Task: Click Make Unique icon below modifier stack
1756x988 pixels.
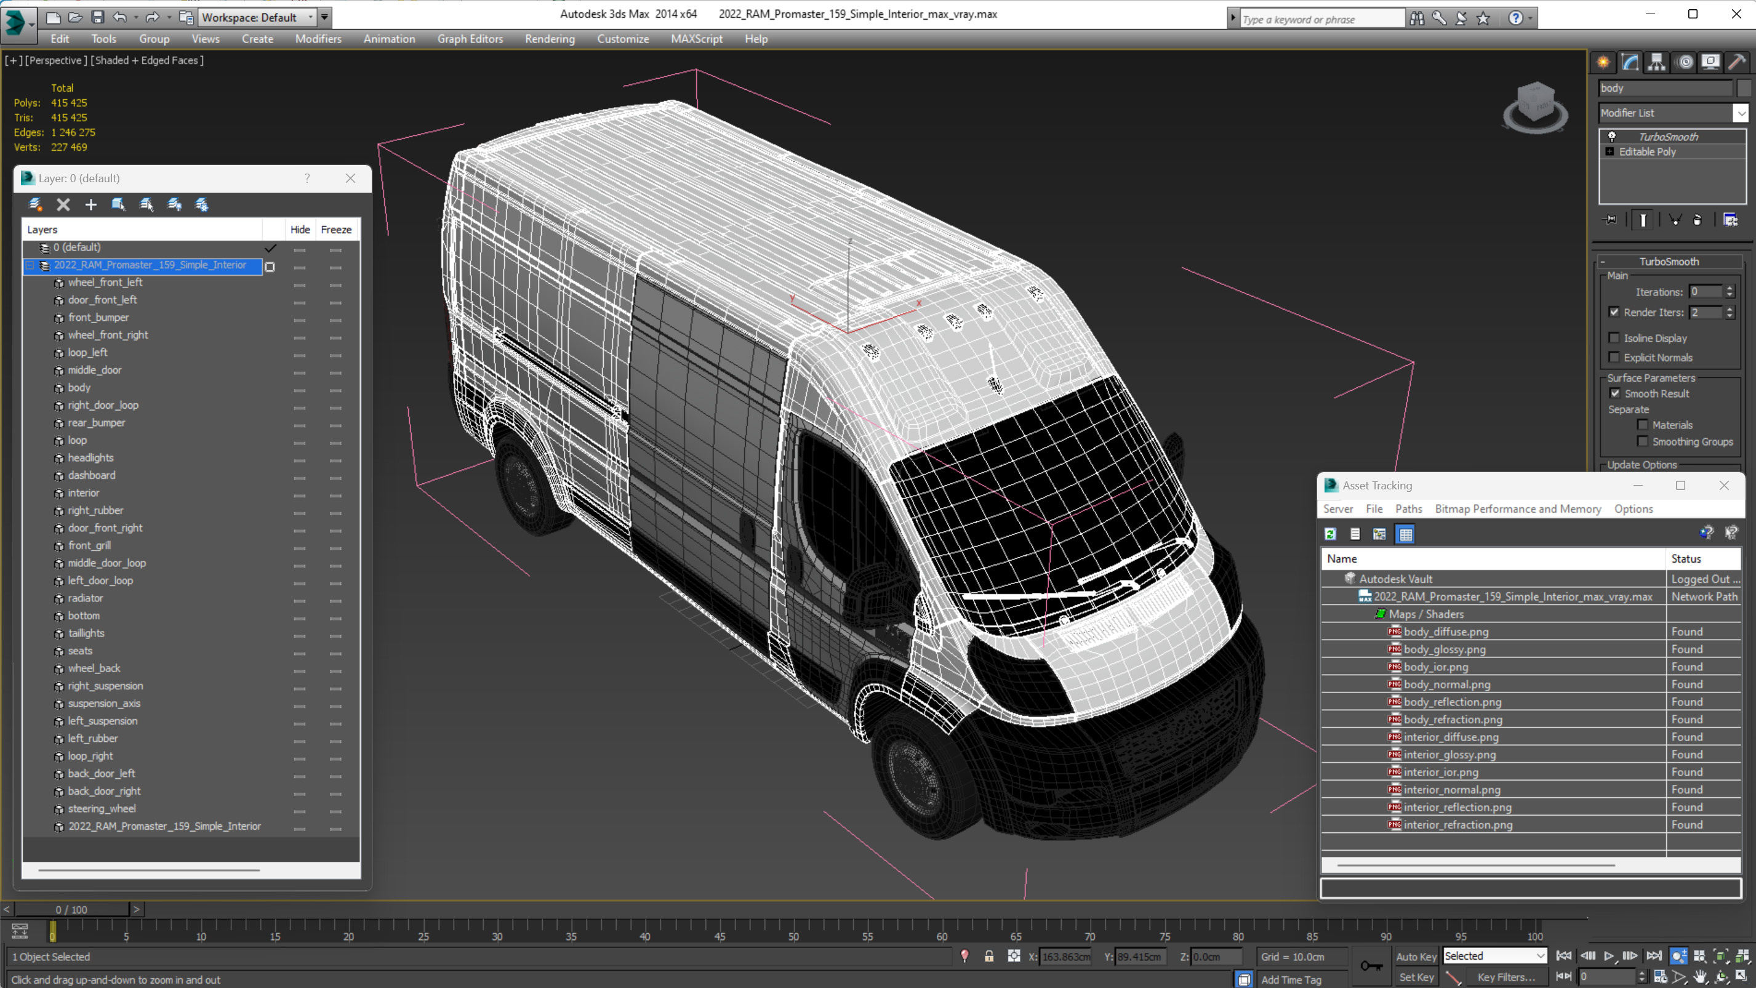Action: (1675, 220)
